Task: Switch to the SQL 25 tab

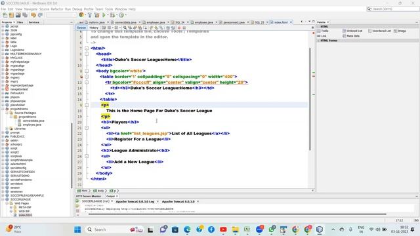Action: [259, 22]
